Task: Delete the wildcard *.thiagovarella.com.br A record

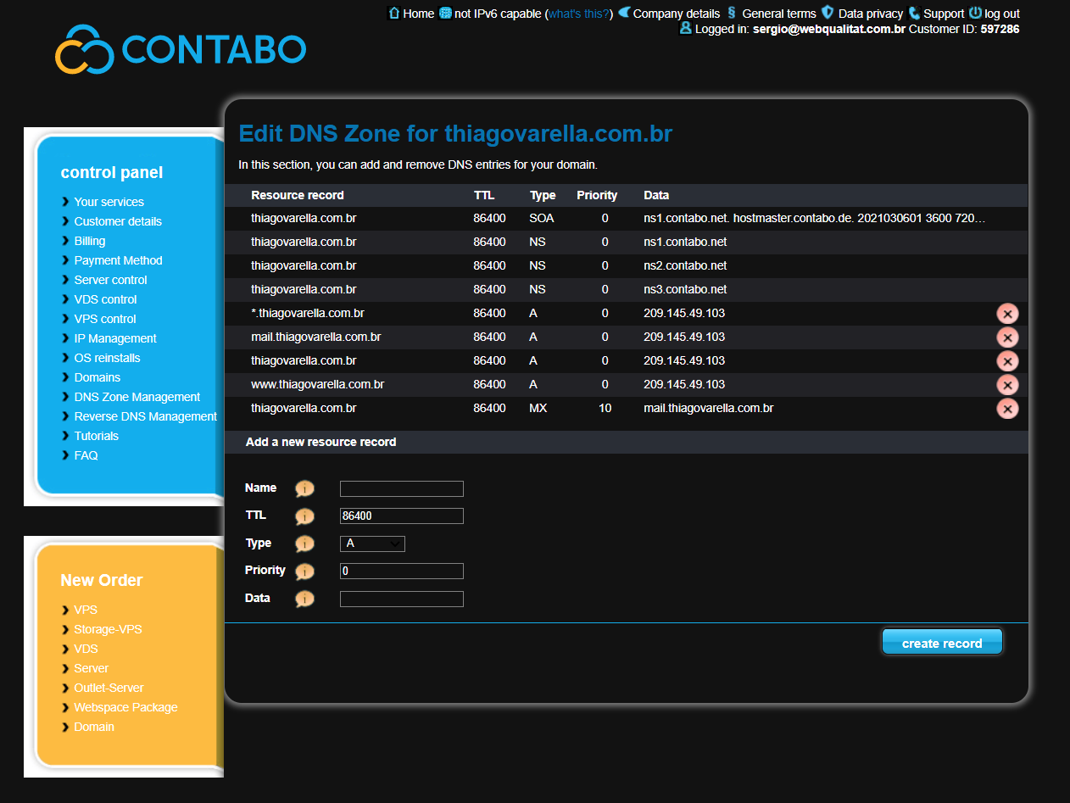Action: click(x=1006, y=314)
